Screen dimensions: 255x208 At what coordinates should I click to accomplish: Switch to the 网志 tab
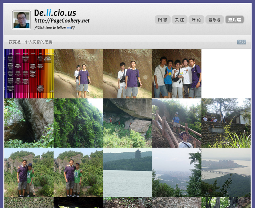click(x=162, y=20)
